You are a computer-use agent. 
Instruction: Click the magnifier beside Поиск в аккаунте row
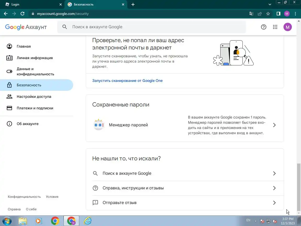[95, 173]
